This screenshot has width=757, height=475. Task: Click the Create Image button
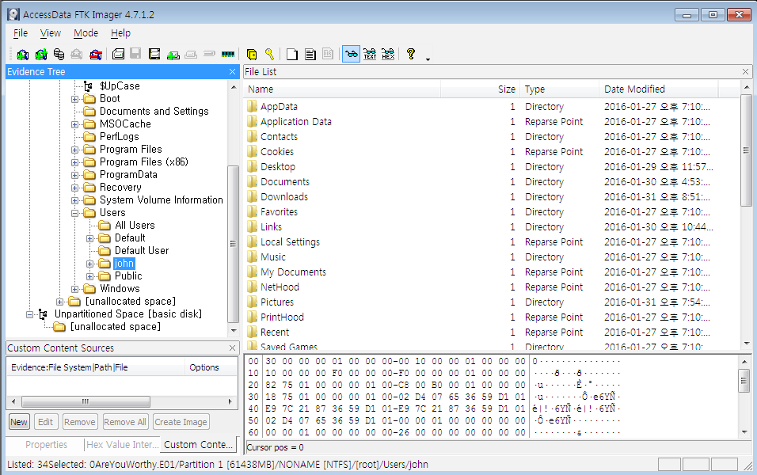pos(181,422)
